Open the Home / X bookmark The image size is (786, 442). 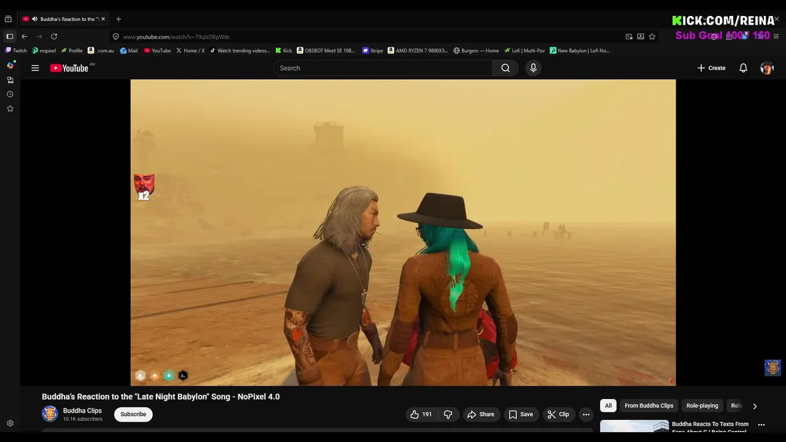(190, 50)
